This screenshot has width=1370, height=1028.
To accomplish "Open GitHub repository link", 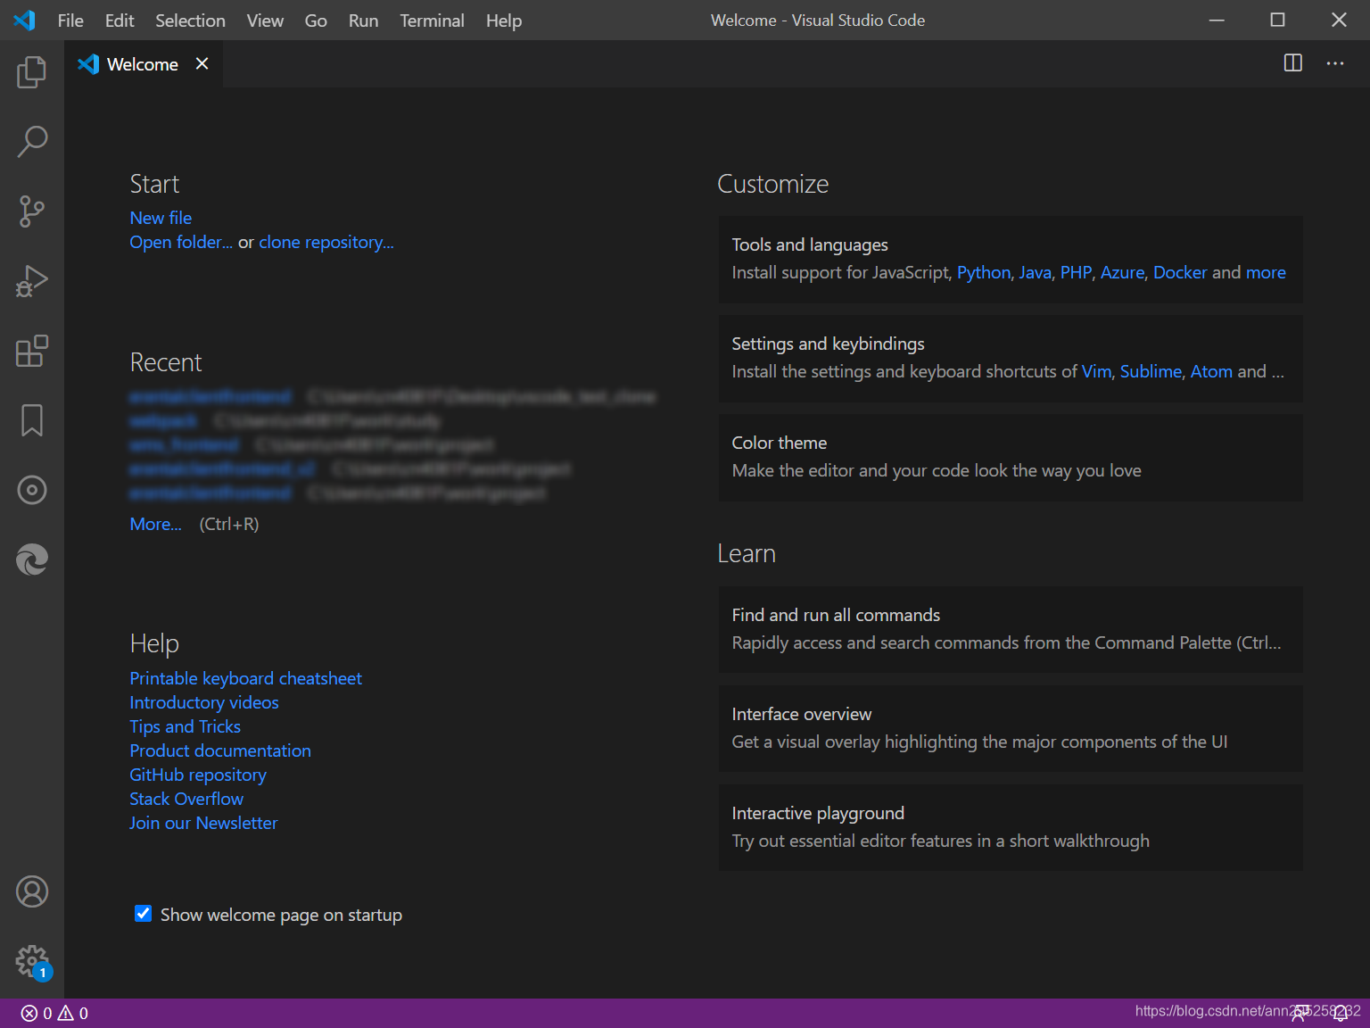I will [x=198, y=775].
